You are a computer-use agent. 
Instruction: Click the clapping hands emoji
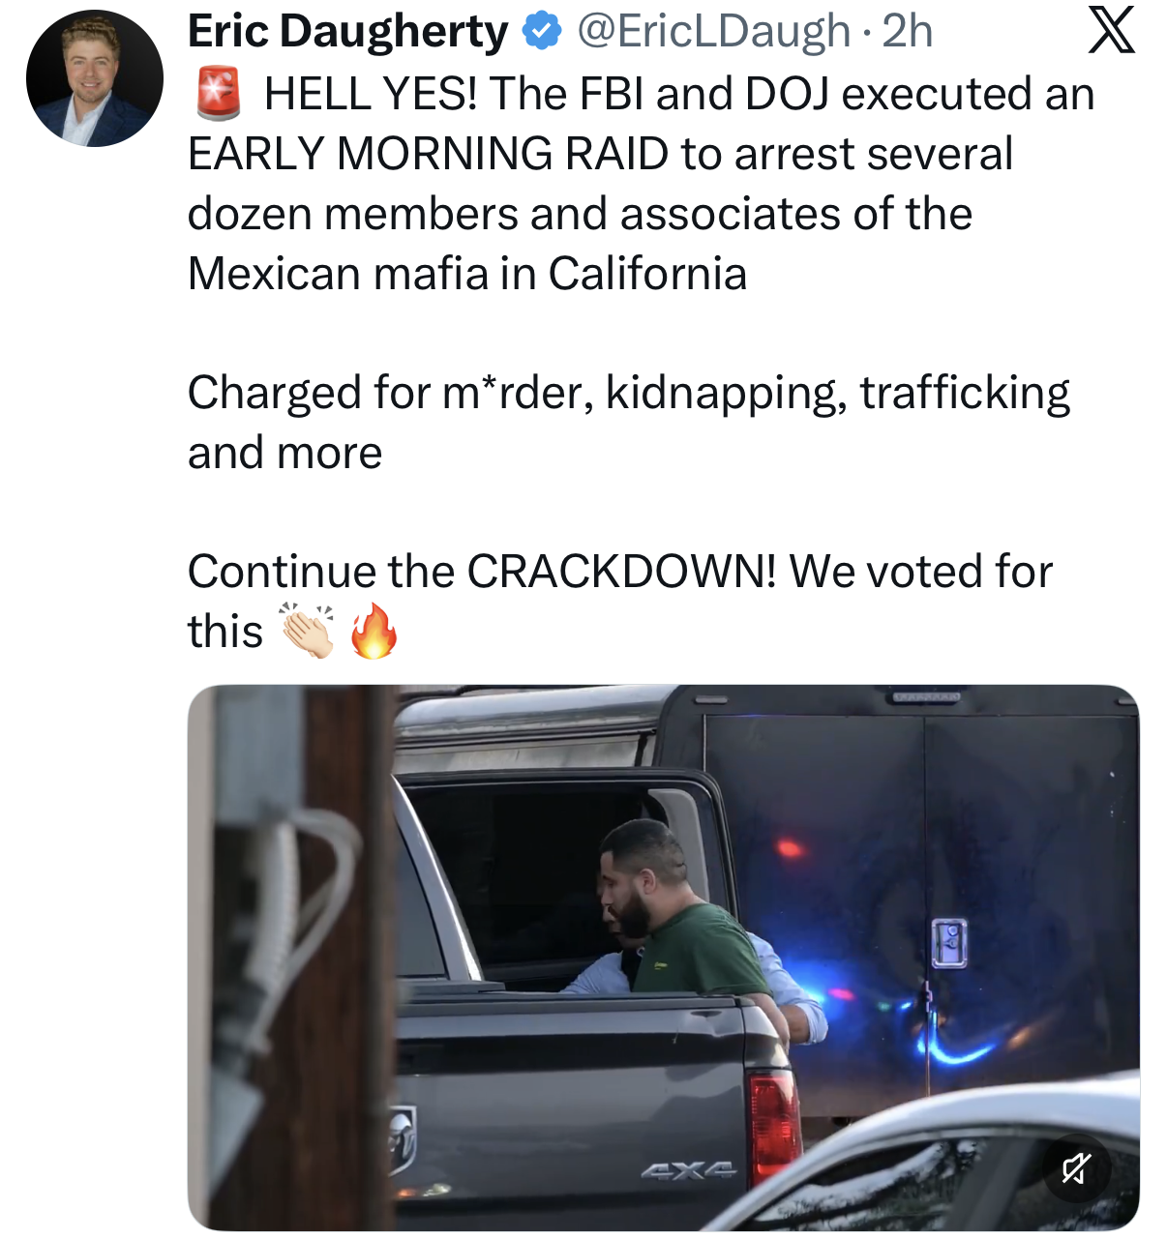point(308,631)
